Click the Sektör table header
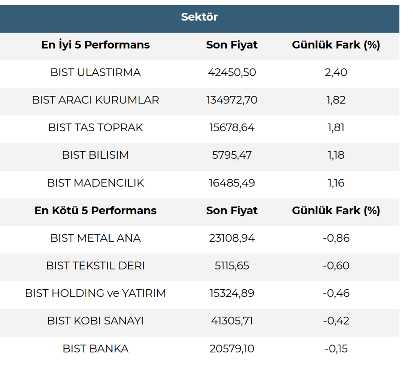 (x=199, y=17)
